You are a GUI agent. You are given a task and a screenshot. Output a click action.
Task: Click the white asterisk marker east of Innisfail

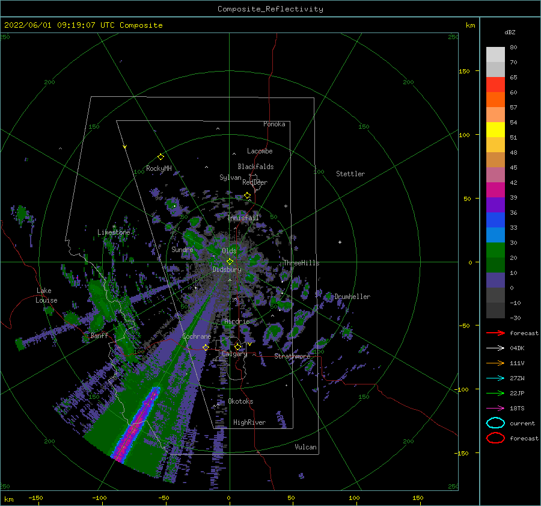click(x=286, y=206)
